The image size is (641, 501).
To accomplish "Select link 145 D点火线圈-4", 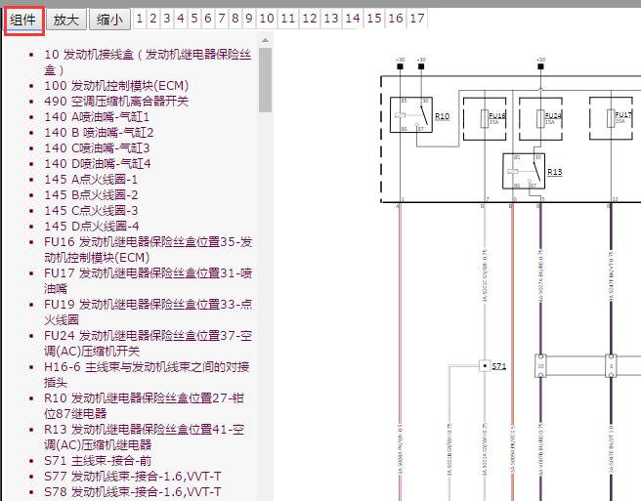I will click(x=92, y=227).
